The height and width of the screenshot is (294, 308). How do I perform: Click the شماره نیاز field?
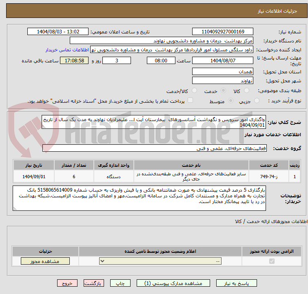(222, 32)
